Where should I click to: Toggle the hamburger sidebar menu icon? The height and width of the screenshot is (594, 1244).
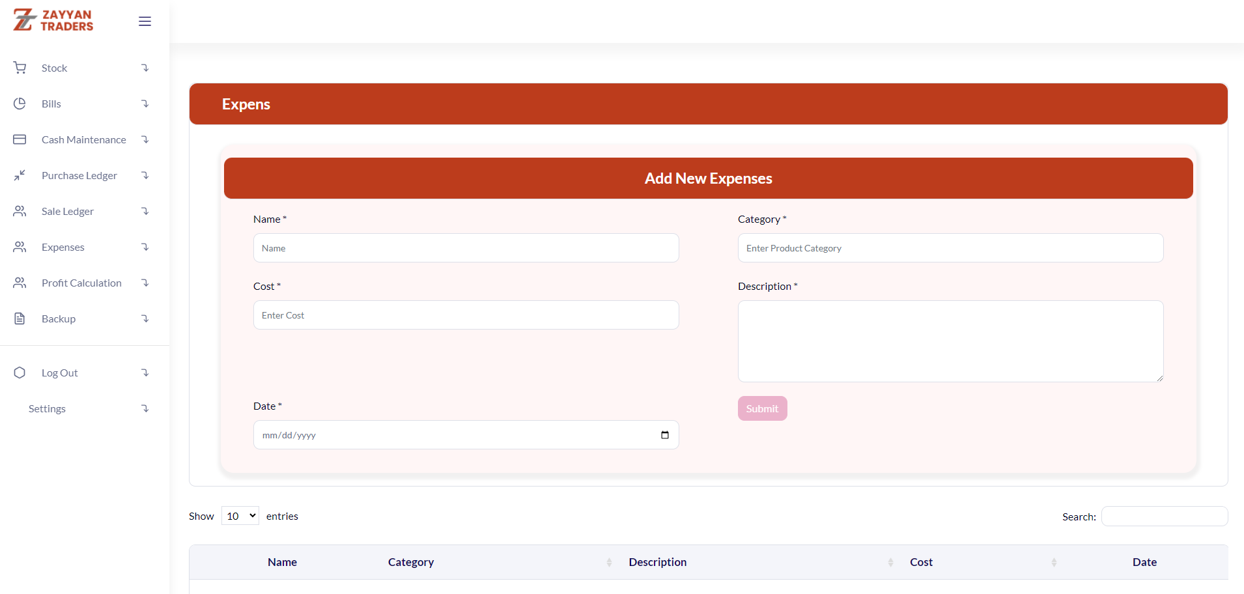point(145,21)
